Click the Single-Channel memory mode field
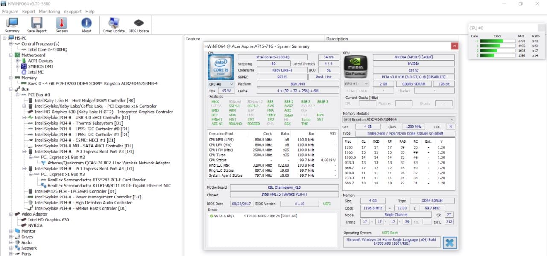The image size is (547, 256). click(395, 215)
